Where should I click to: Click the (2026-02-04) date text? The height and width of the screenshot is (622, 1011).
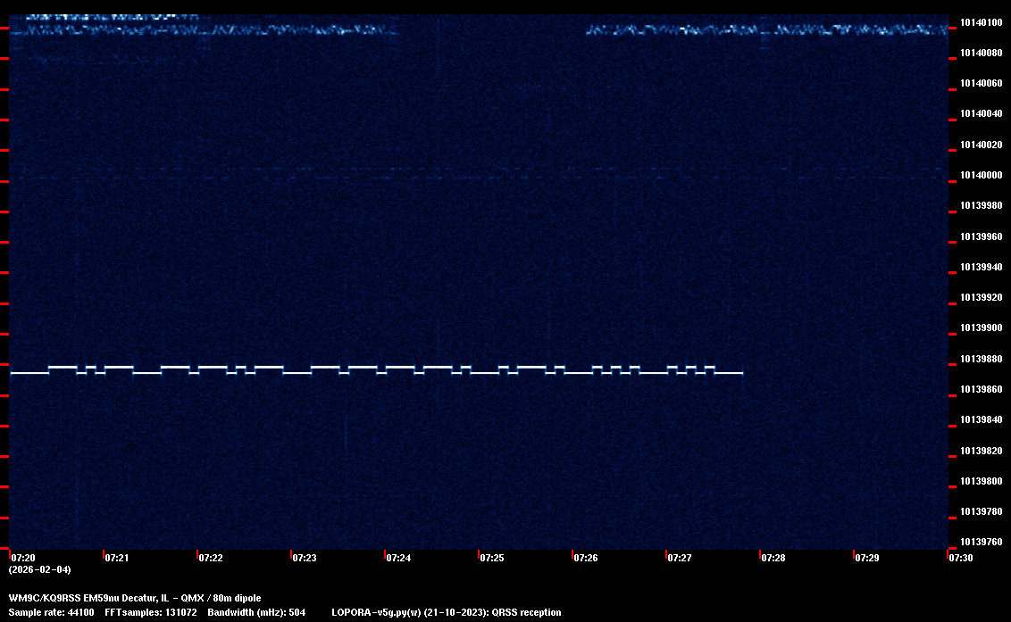39,569
